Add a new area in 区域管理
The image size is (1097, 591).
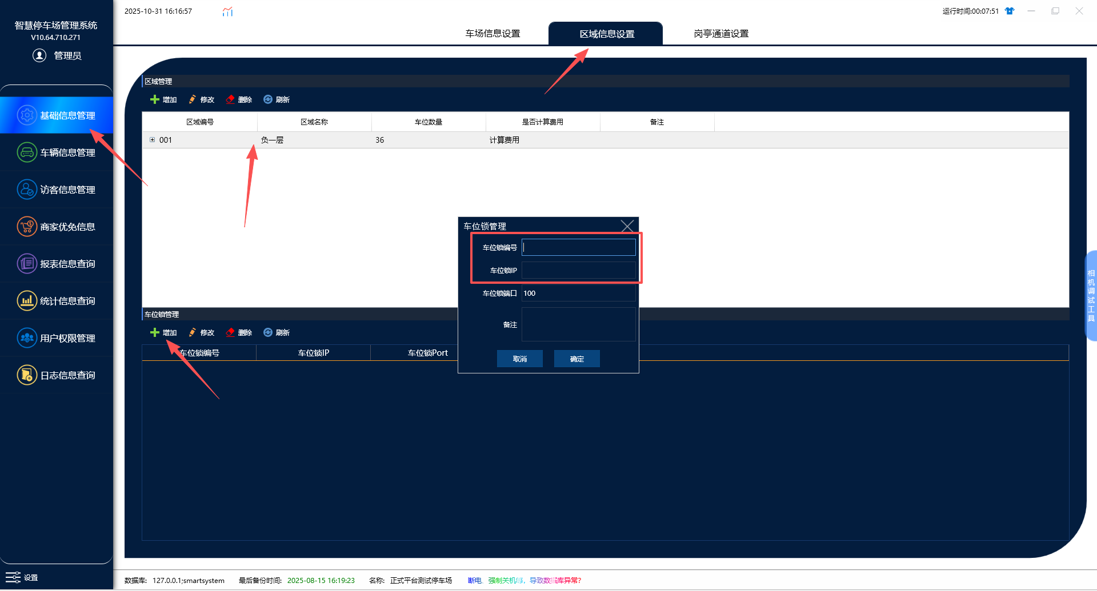[x=163, y=99]
